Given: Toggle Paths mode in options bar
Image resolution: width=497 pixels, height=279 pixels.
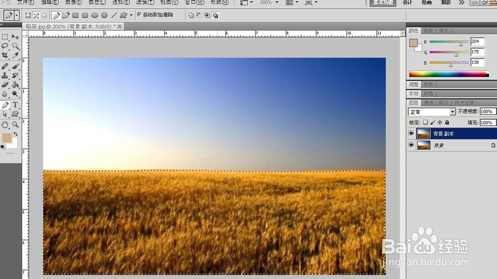Looking at the screenshot, I should click(36, 15).
